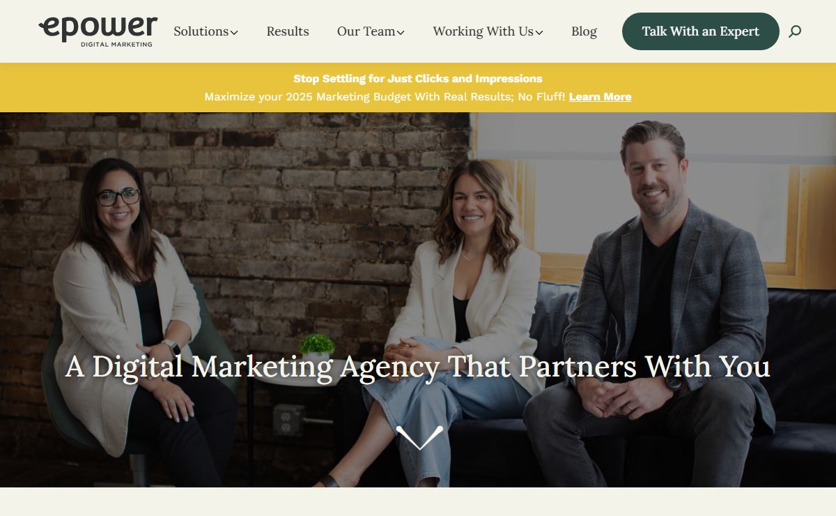
Task: Click the Digital Marketing Agency headline
Action: 418,367
